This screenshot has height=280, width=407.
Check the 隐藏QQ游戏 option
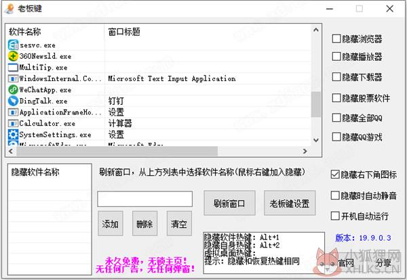click(x=336, y=137)
